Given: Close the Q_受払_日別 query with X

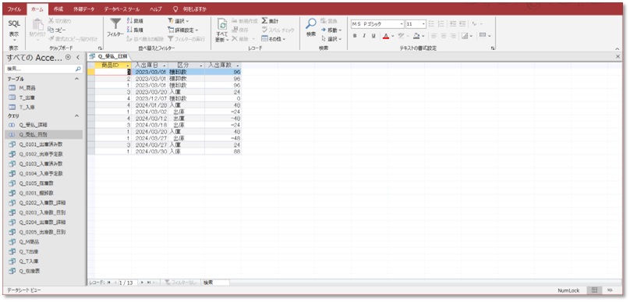Looking at the screenshot, I should click(x=618, y=57).
